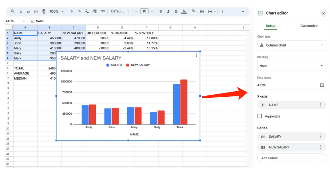Expand the Stacking dropdown
Viewport: 330px width, 175px height.
point(292,66)
